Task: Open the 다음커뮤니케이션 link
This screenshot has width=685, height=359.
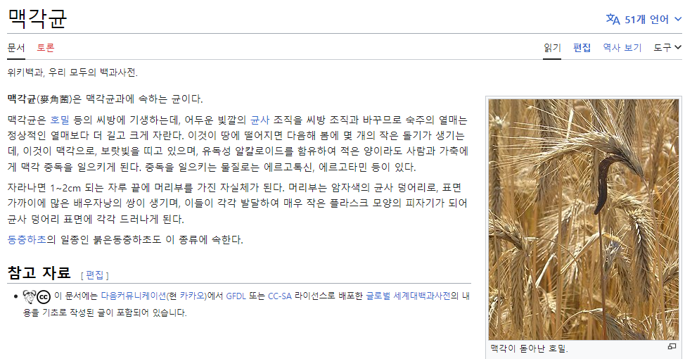Action: [133, 296]
